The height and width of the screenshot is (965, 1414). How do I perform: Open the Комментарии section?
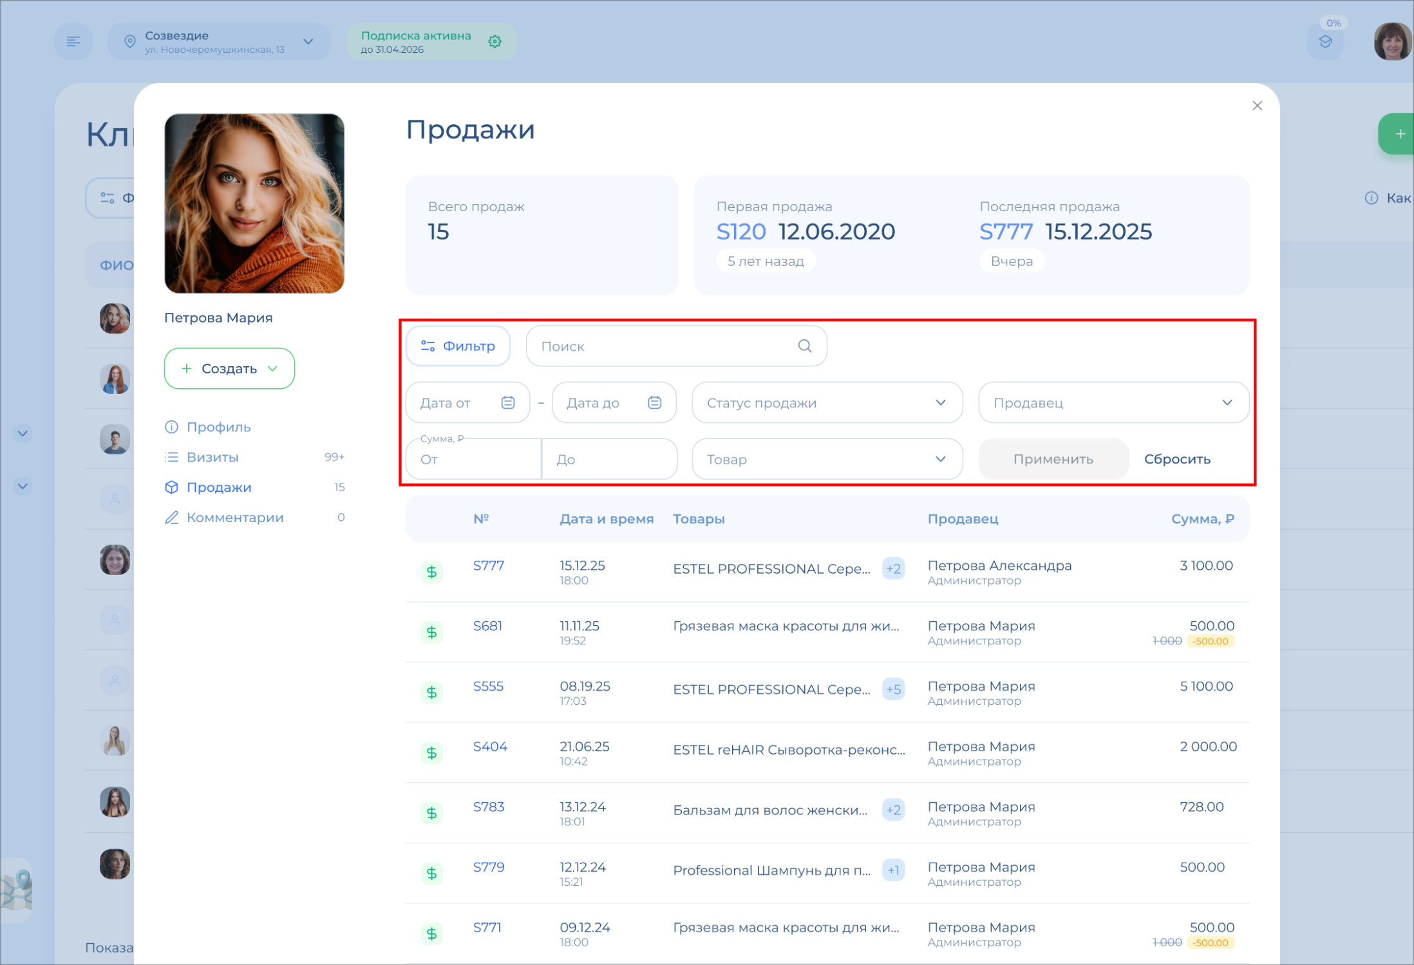(234, 518)
